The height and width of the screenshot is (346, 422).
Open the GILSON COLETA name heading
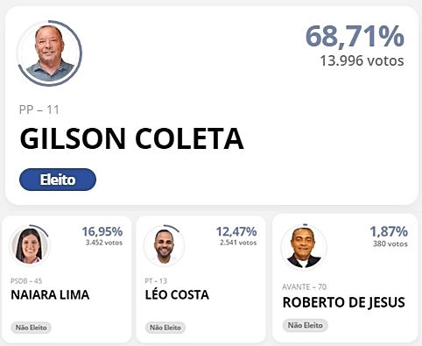(131, 138)
